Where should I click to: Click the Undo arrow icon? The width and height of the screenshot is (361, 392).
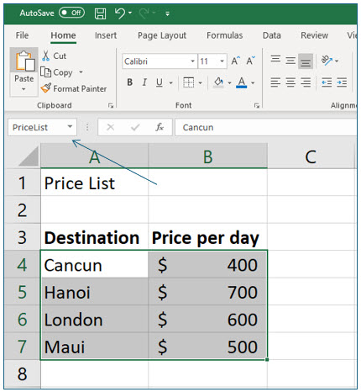[120, 13]
